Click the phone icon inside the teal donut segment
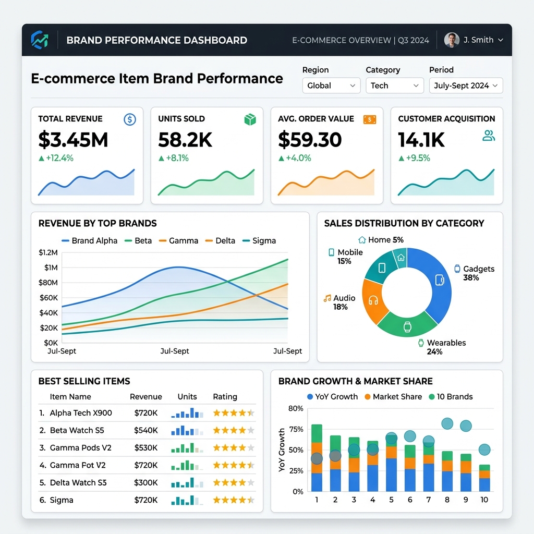 (x=382, y=268)
